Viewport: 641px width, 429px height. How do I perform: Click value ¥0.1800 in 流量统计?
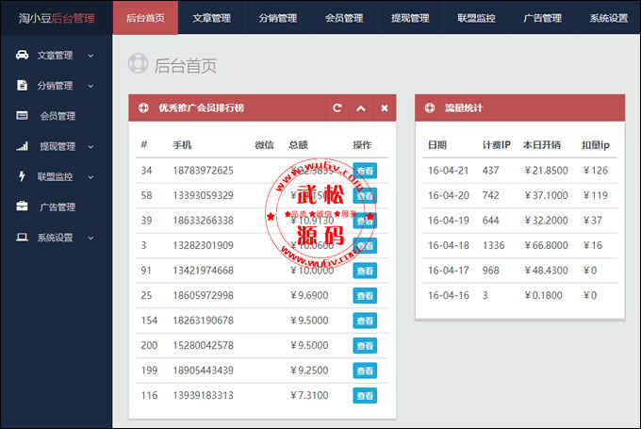pyautogui.click(x=543, y=295)
